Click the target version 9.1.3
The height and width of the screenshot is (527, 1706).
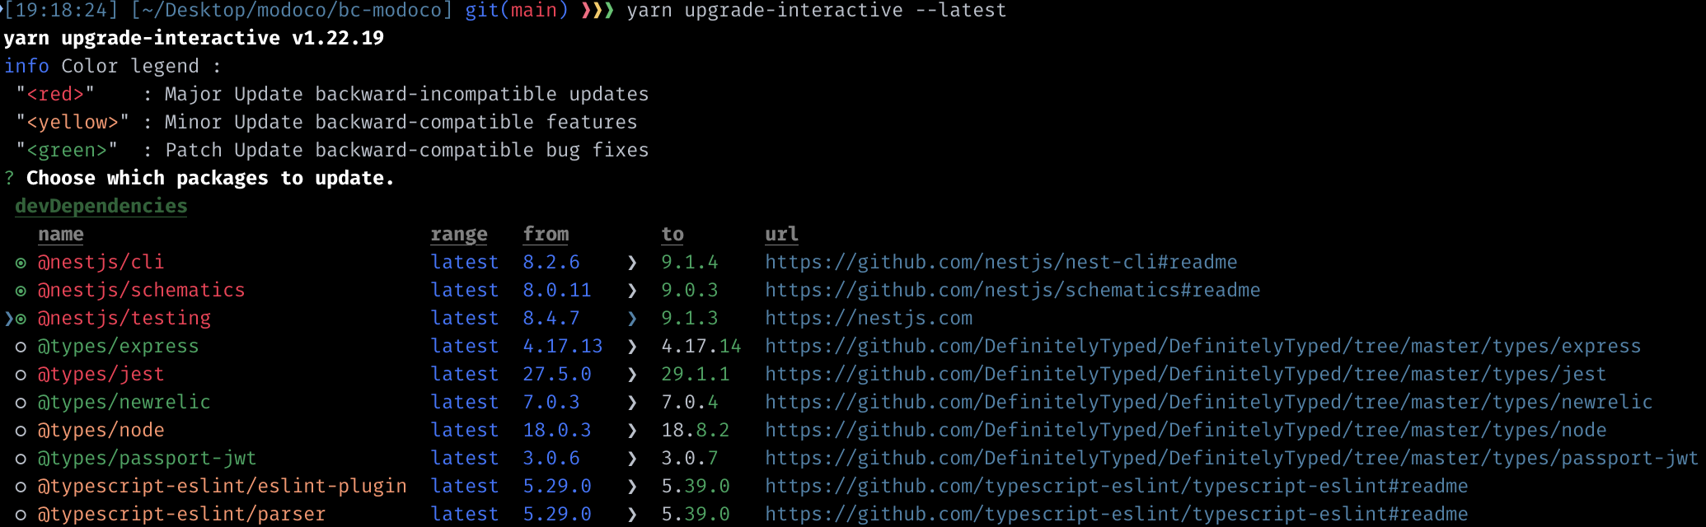[689, 318]
